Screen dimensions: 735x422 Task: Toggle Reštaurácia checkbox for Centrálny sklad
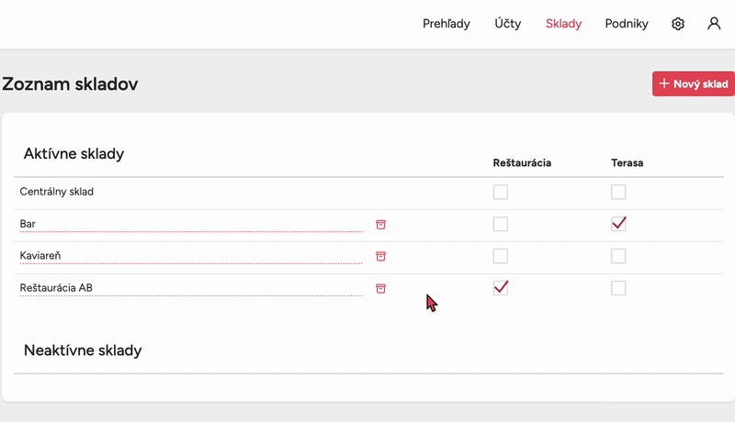501,192
